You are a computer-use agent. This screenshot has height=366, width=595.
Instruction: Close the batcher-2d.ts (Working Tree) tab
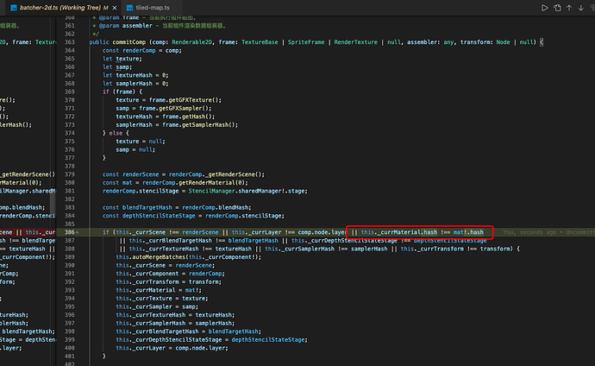point(115,8)
